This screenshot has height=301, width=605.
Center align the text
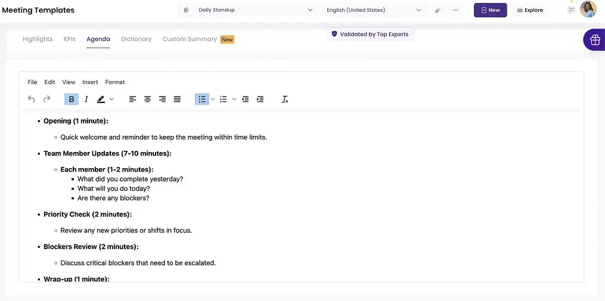147,100
